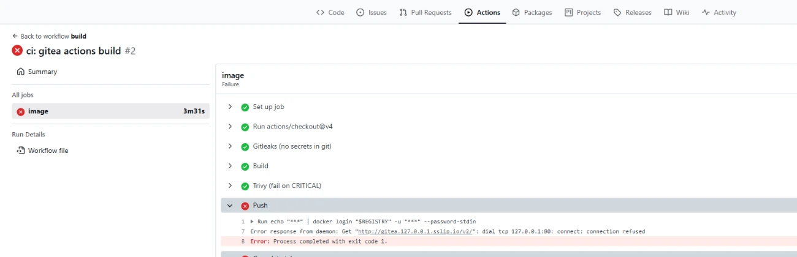
Task: Open the Issues tab
Action: tap(372, 12)
